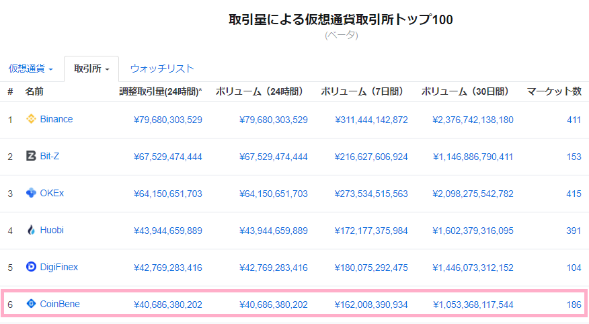Click the CoinBene logo icon
Screen dimensions: 589x324
coord(31,304)
